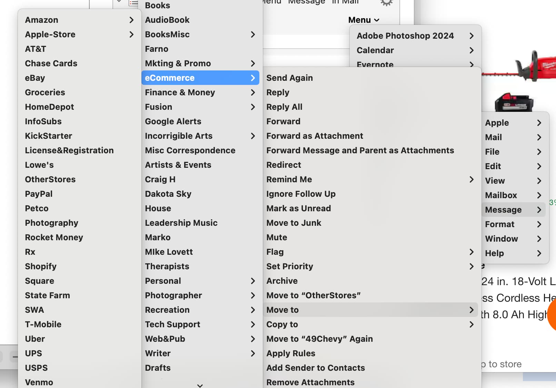Select the Dakota Sky mailbox
Screen dimensions: 556x388
(x=200, y=194)
